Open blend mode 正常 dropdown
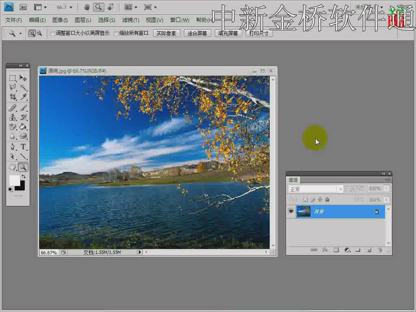 [x=316, y=189]
